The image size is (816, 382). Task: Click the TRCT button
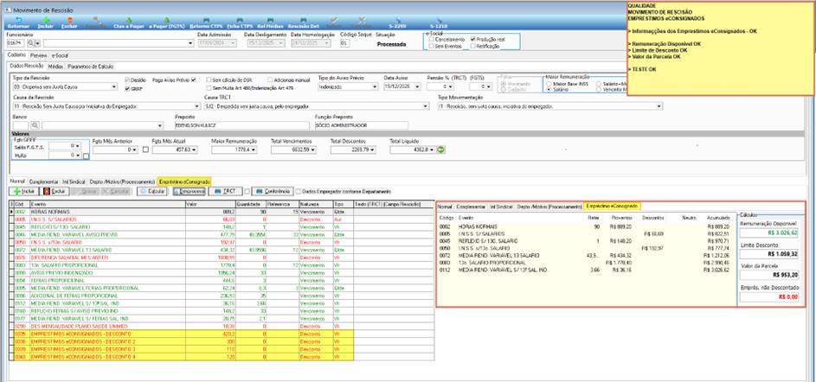point(225,191)
